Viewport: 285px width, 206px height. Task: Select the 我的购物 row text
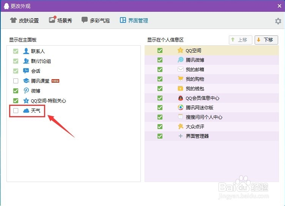195,79
